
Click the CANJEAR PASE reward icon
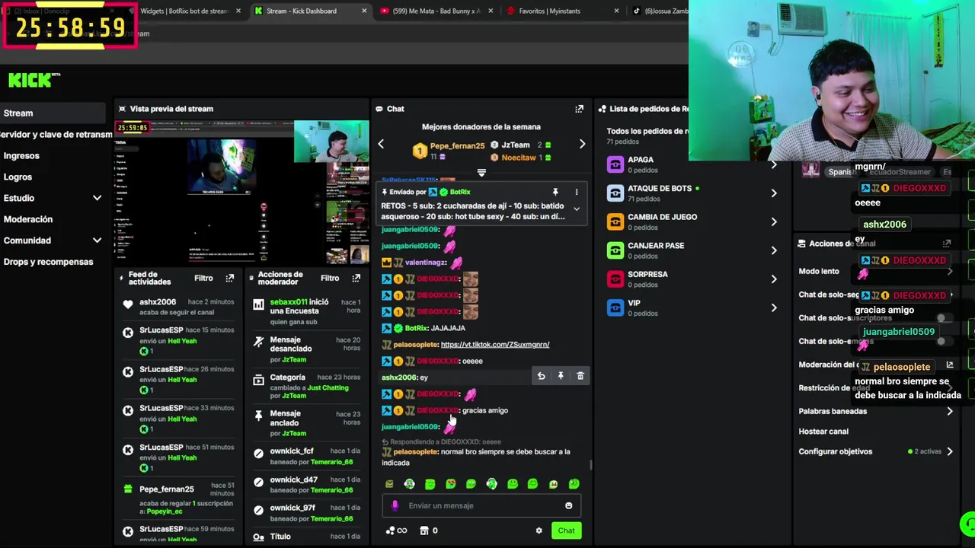pyautogui.click(x=615, y=250)
